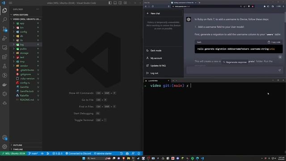
Task: Open the Remote Explorer view
Action: coord(4,48)
